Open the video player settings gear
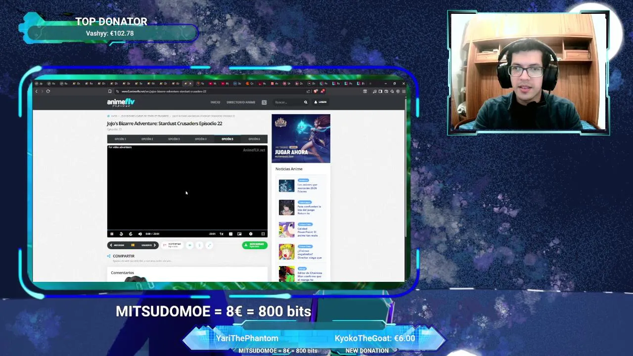The image size is (633, 356). click(251, 234)
